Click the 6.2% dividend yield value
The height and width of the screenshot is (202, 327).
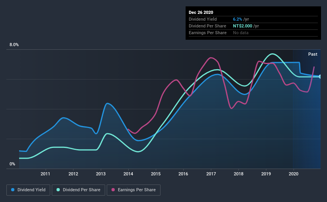coord(237,19)
